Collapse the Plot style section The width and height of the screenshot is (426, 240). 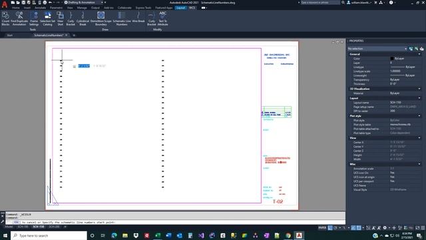419,116
